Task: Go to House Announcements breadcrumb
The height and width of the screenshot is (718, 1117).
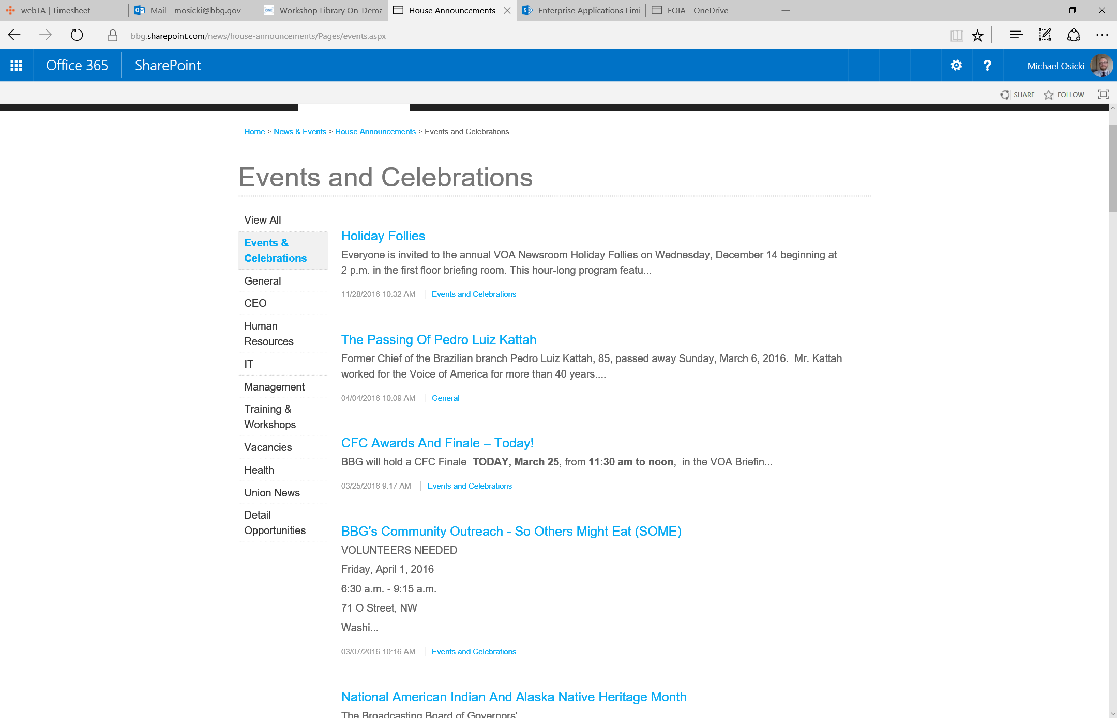Action: (375, 132)
